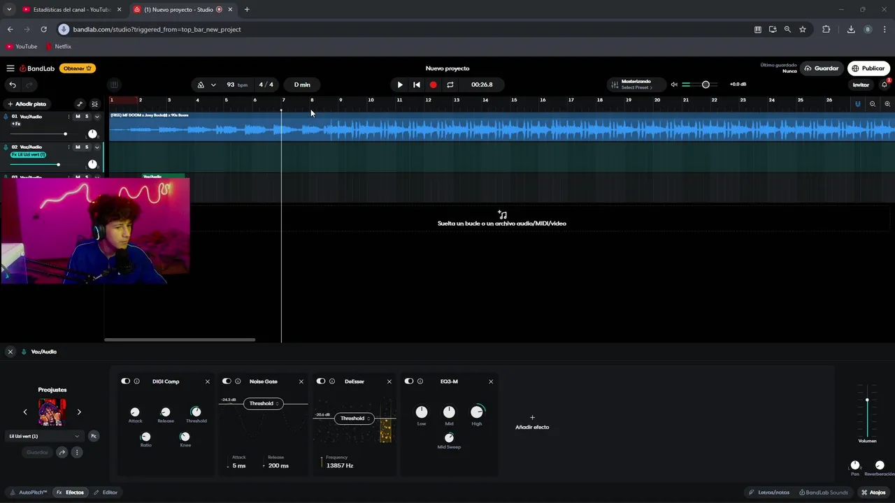This screenshot has width=895, height=503.
Task: Go to previous preset arrow
Action: 25,412
